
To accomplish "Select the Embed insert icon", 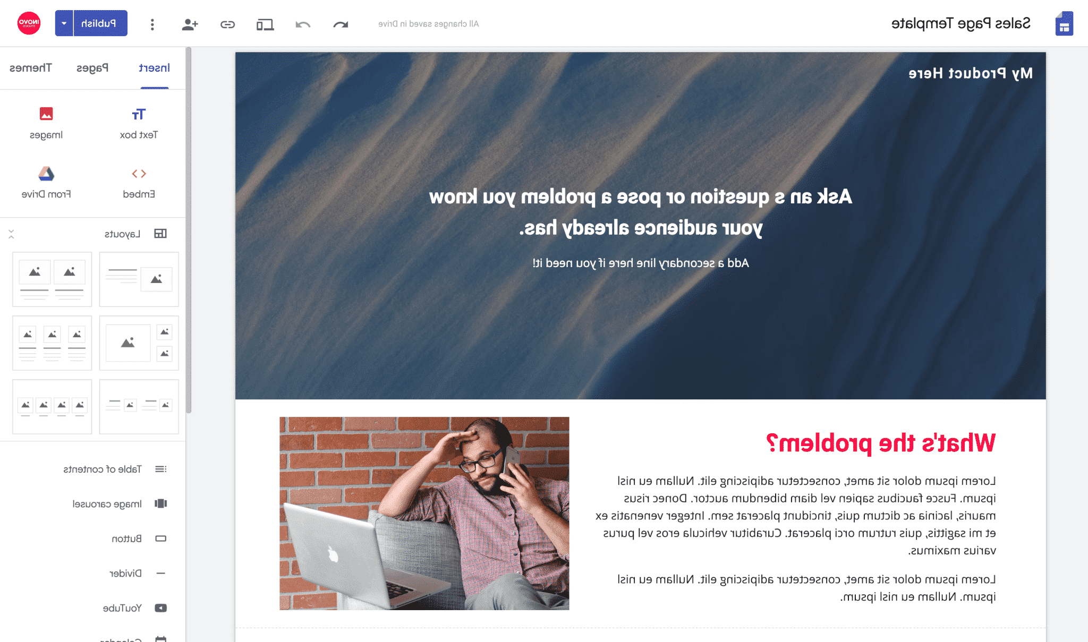I will pos(139,174).
